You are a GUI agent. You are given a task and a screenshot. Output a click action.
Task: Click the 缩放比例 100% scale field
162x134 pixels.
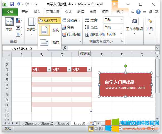pos(113,34)
